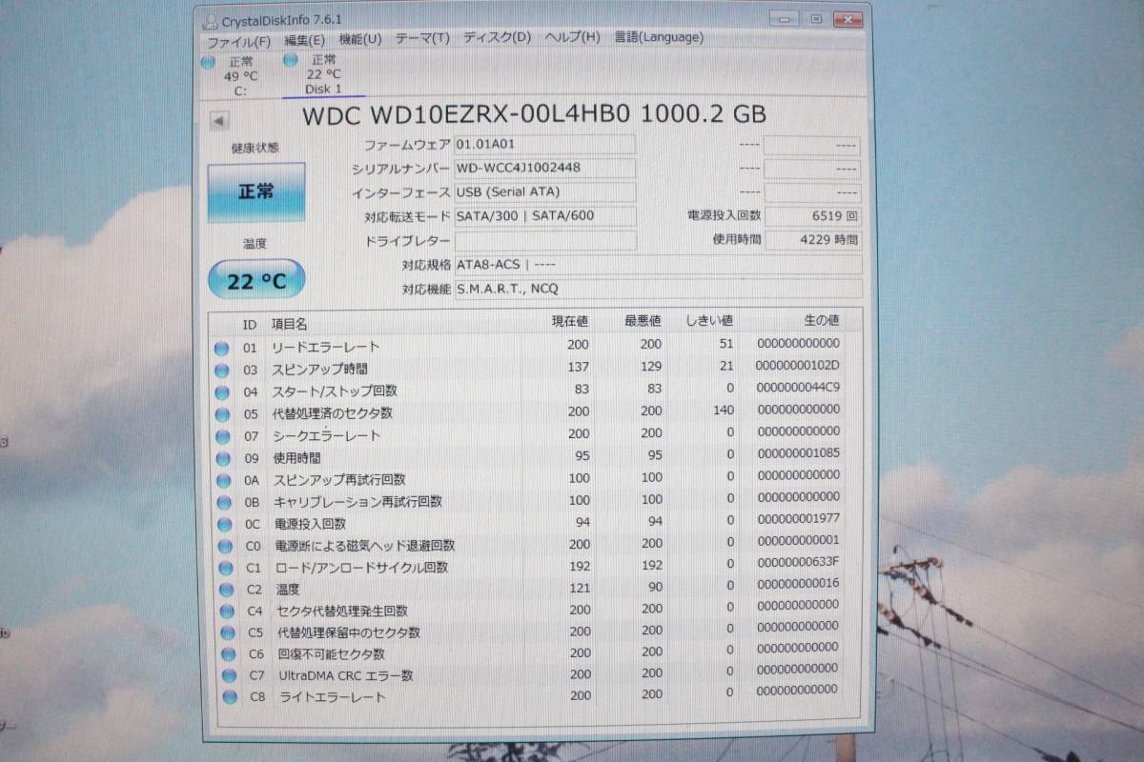Click the status icon for ID 03
The image size is (1144, 762).
[x=222, y=371]
